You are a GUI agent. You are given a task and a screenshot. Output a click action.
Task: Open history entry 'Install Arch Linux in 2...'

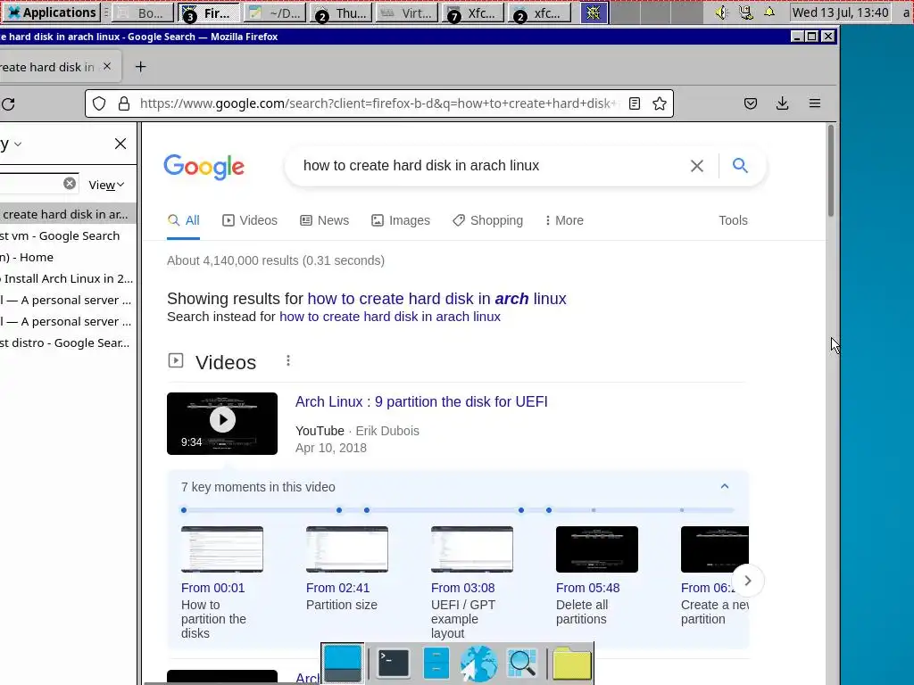tap(66, 278)
